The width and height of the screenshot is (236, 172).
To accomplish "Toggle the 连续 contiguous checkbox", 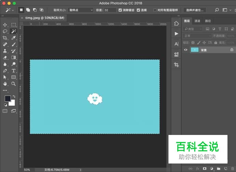I will point(138,10).
